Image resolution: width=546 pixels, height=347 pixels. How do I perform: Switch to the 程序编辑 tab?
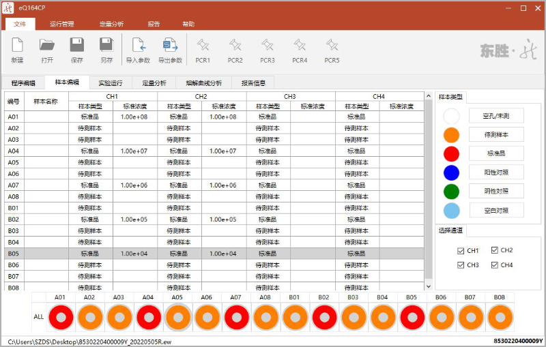(x=23, y=83)
